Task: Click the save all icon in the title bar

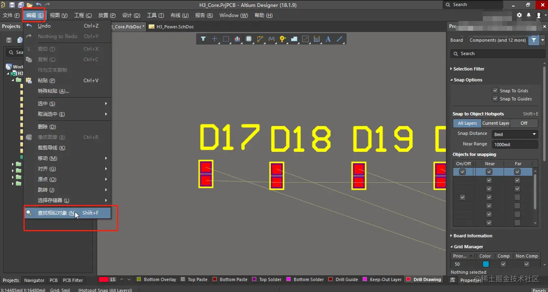Action: [20, 5]
